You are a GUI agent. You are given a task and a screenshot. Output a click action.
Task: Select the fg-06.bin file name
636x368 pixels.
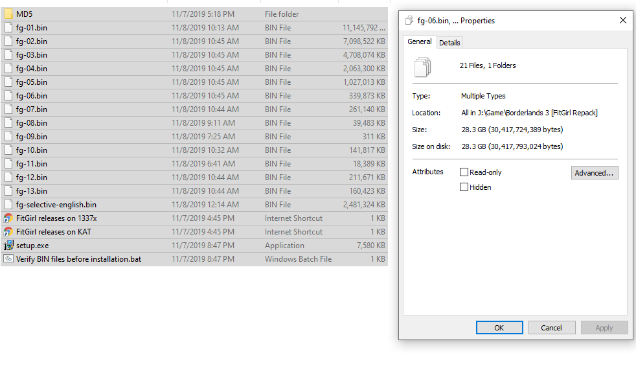click(x=31, y=96)
